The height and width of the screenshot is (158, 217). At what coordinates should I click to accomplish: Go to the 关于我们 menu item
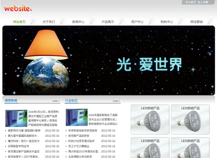[x=49, y=22]
